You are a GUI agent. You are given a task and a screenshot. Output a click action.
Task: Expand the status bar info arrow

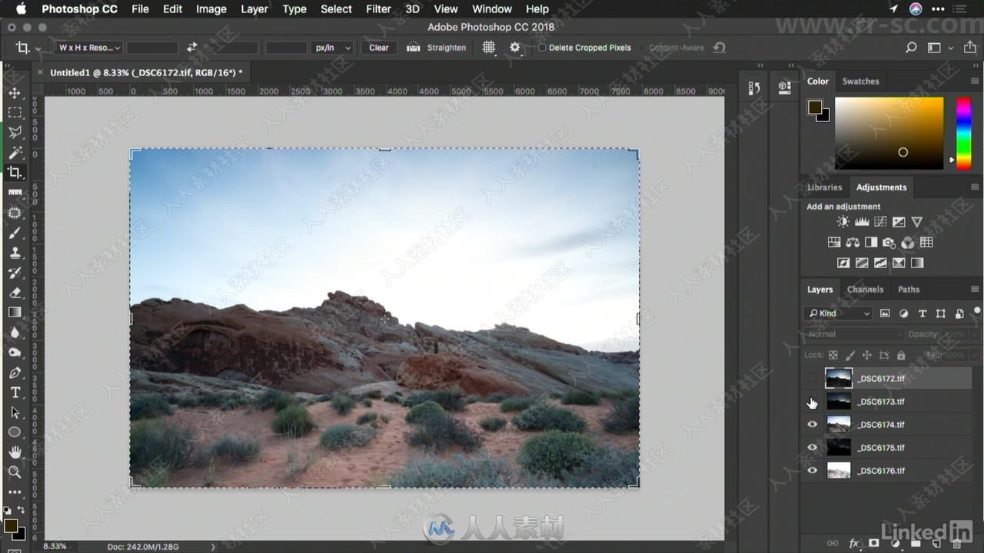[x=213, y=547]
